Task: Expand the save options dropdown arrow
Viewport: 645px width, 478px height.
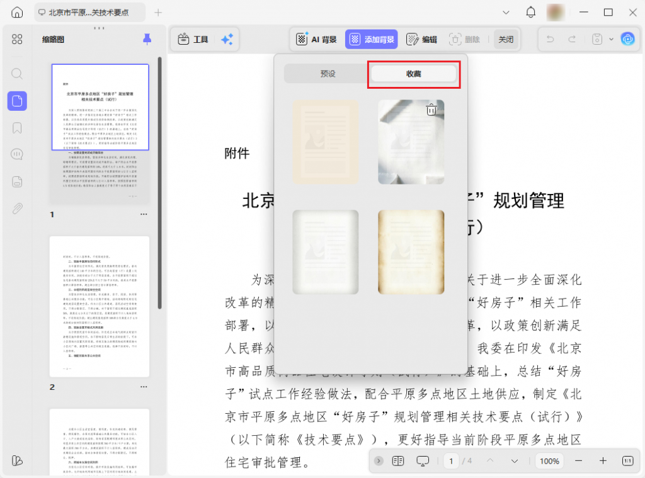Action: click(x=611, y=40)
